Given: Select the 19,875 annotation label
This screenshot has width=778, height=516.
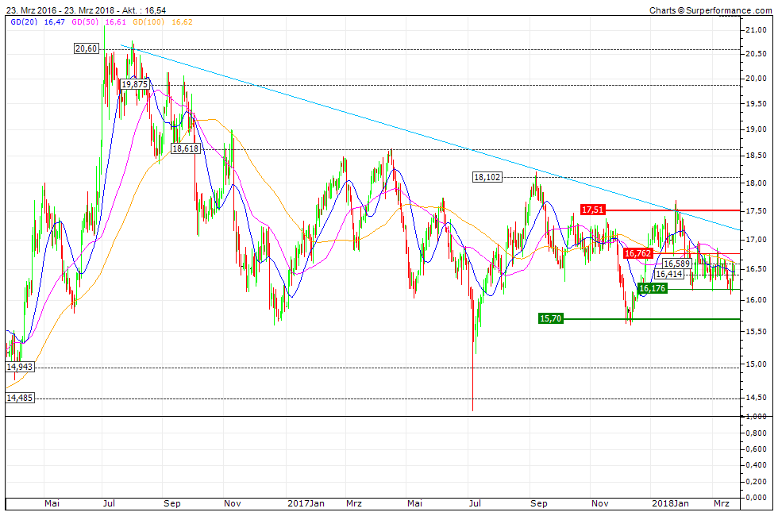Looking at the screenshot, I should coord(133,85).
